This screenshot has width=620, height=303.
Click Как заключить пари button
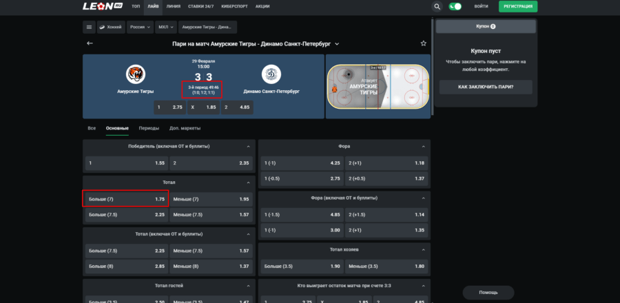coord(486,87)
